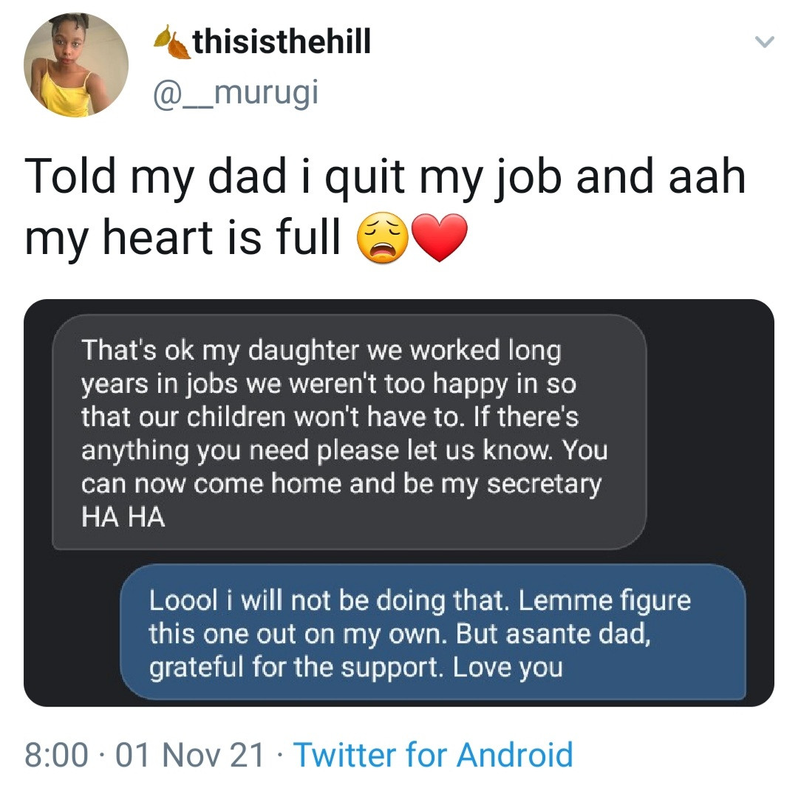The height and width of the screenshot is (785, 798).
Task: Click the 8:00 timestamp
Action: tap(56, 754)
